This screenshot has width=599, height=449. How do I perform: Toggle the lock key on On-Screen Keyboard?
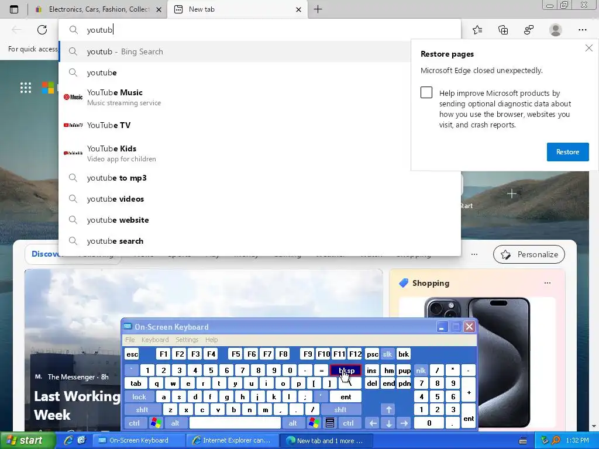pos(139,397)
